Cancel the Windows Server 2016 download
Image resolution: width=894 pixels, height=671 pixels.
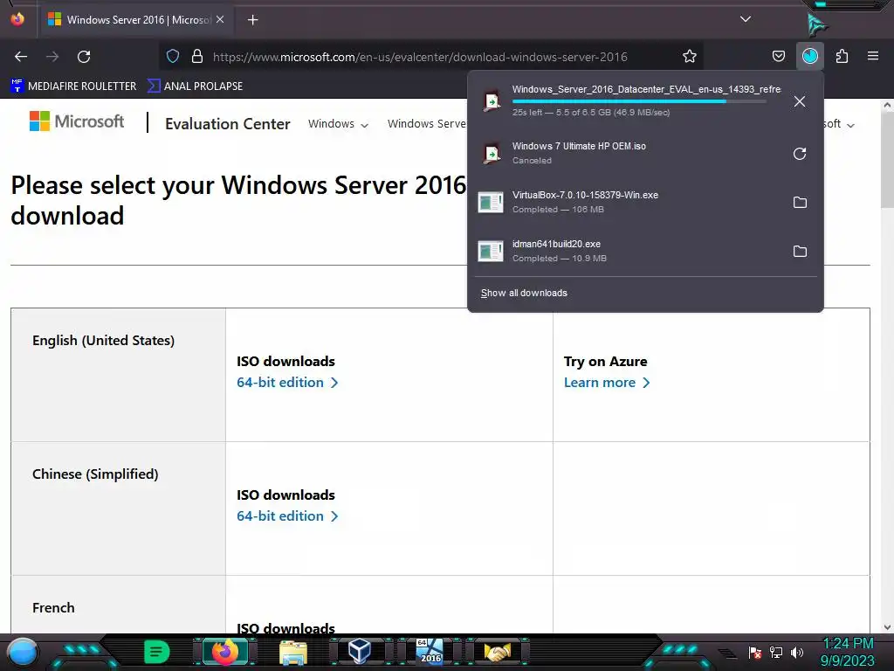click(x=800, y=101)
